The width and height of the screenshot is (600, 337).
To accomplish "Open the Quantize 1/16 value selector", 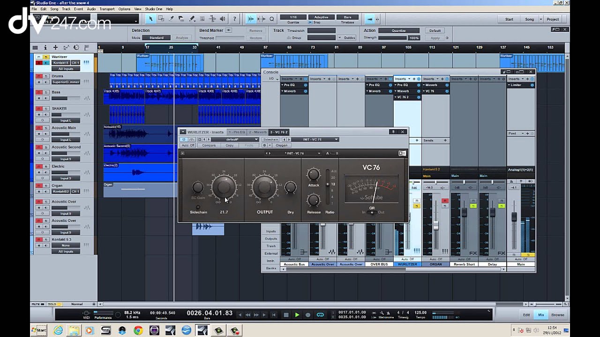I will coord(293,17).
